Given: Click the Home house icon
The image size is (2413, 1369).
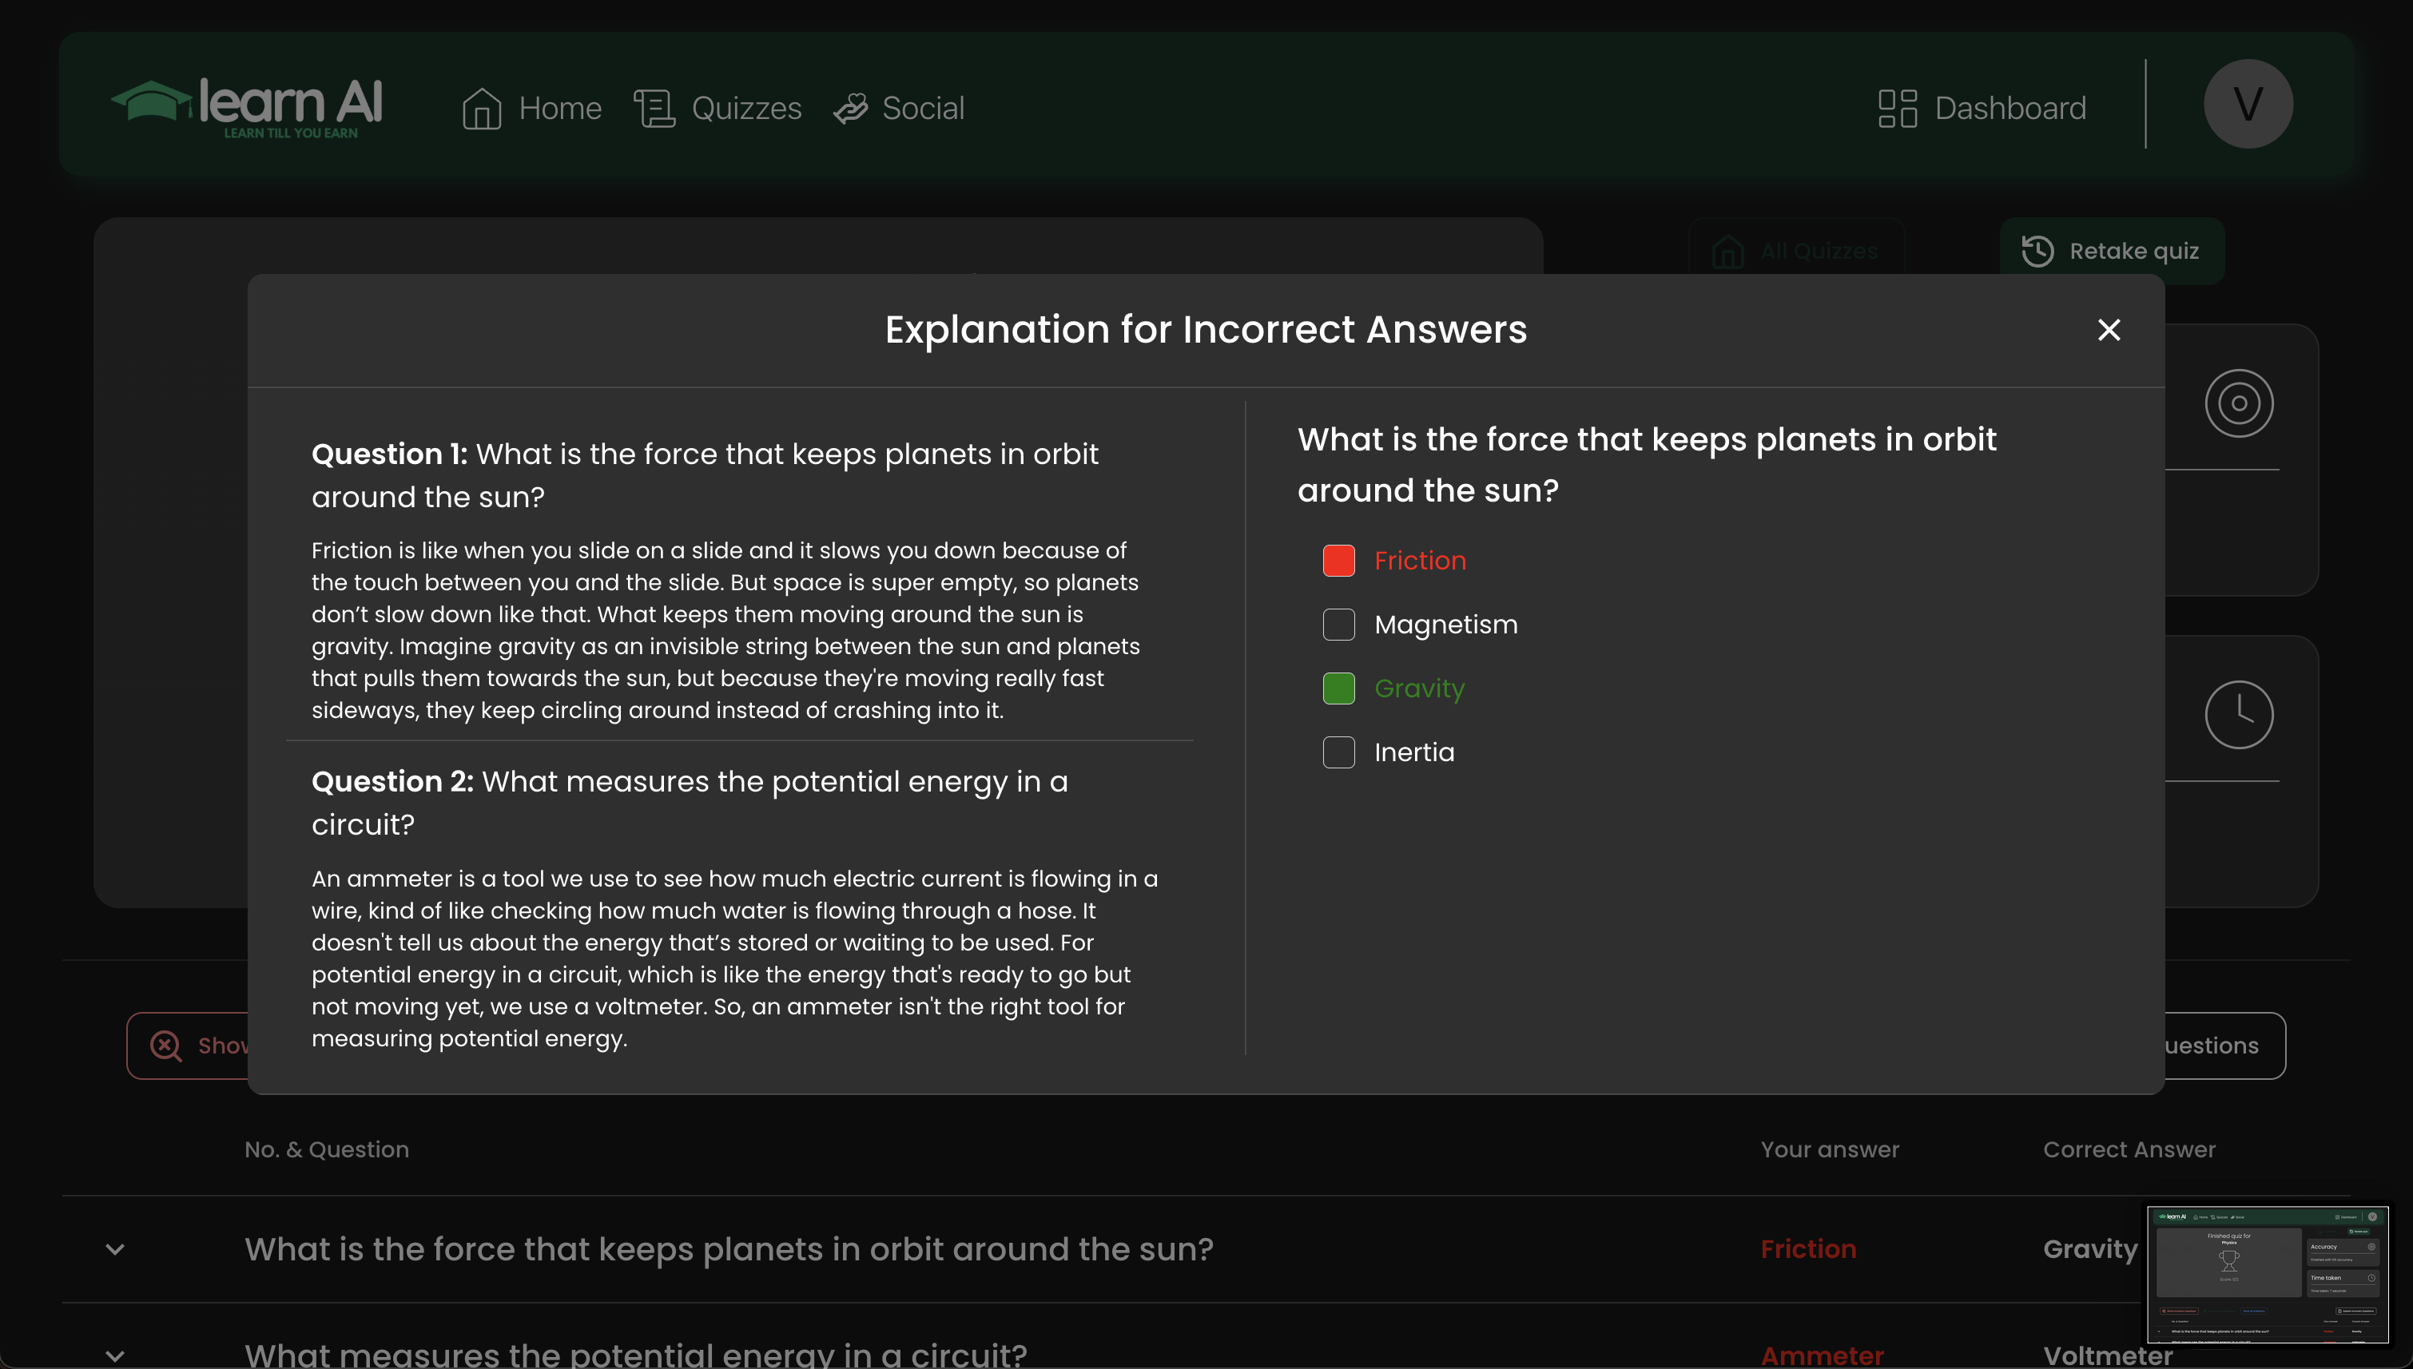Looking at the screenshot, I should point(482,108).
